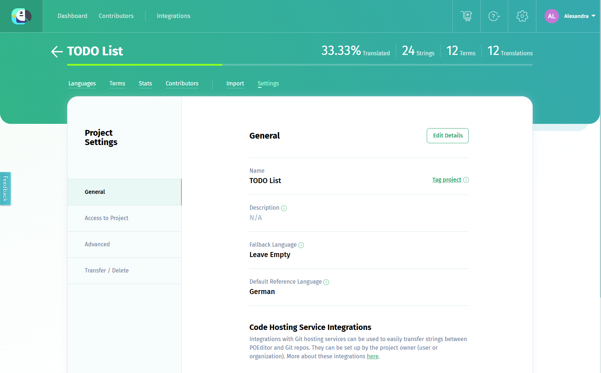Click the Description info icon

[x=284, y=208]
